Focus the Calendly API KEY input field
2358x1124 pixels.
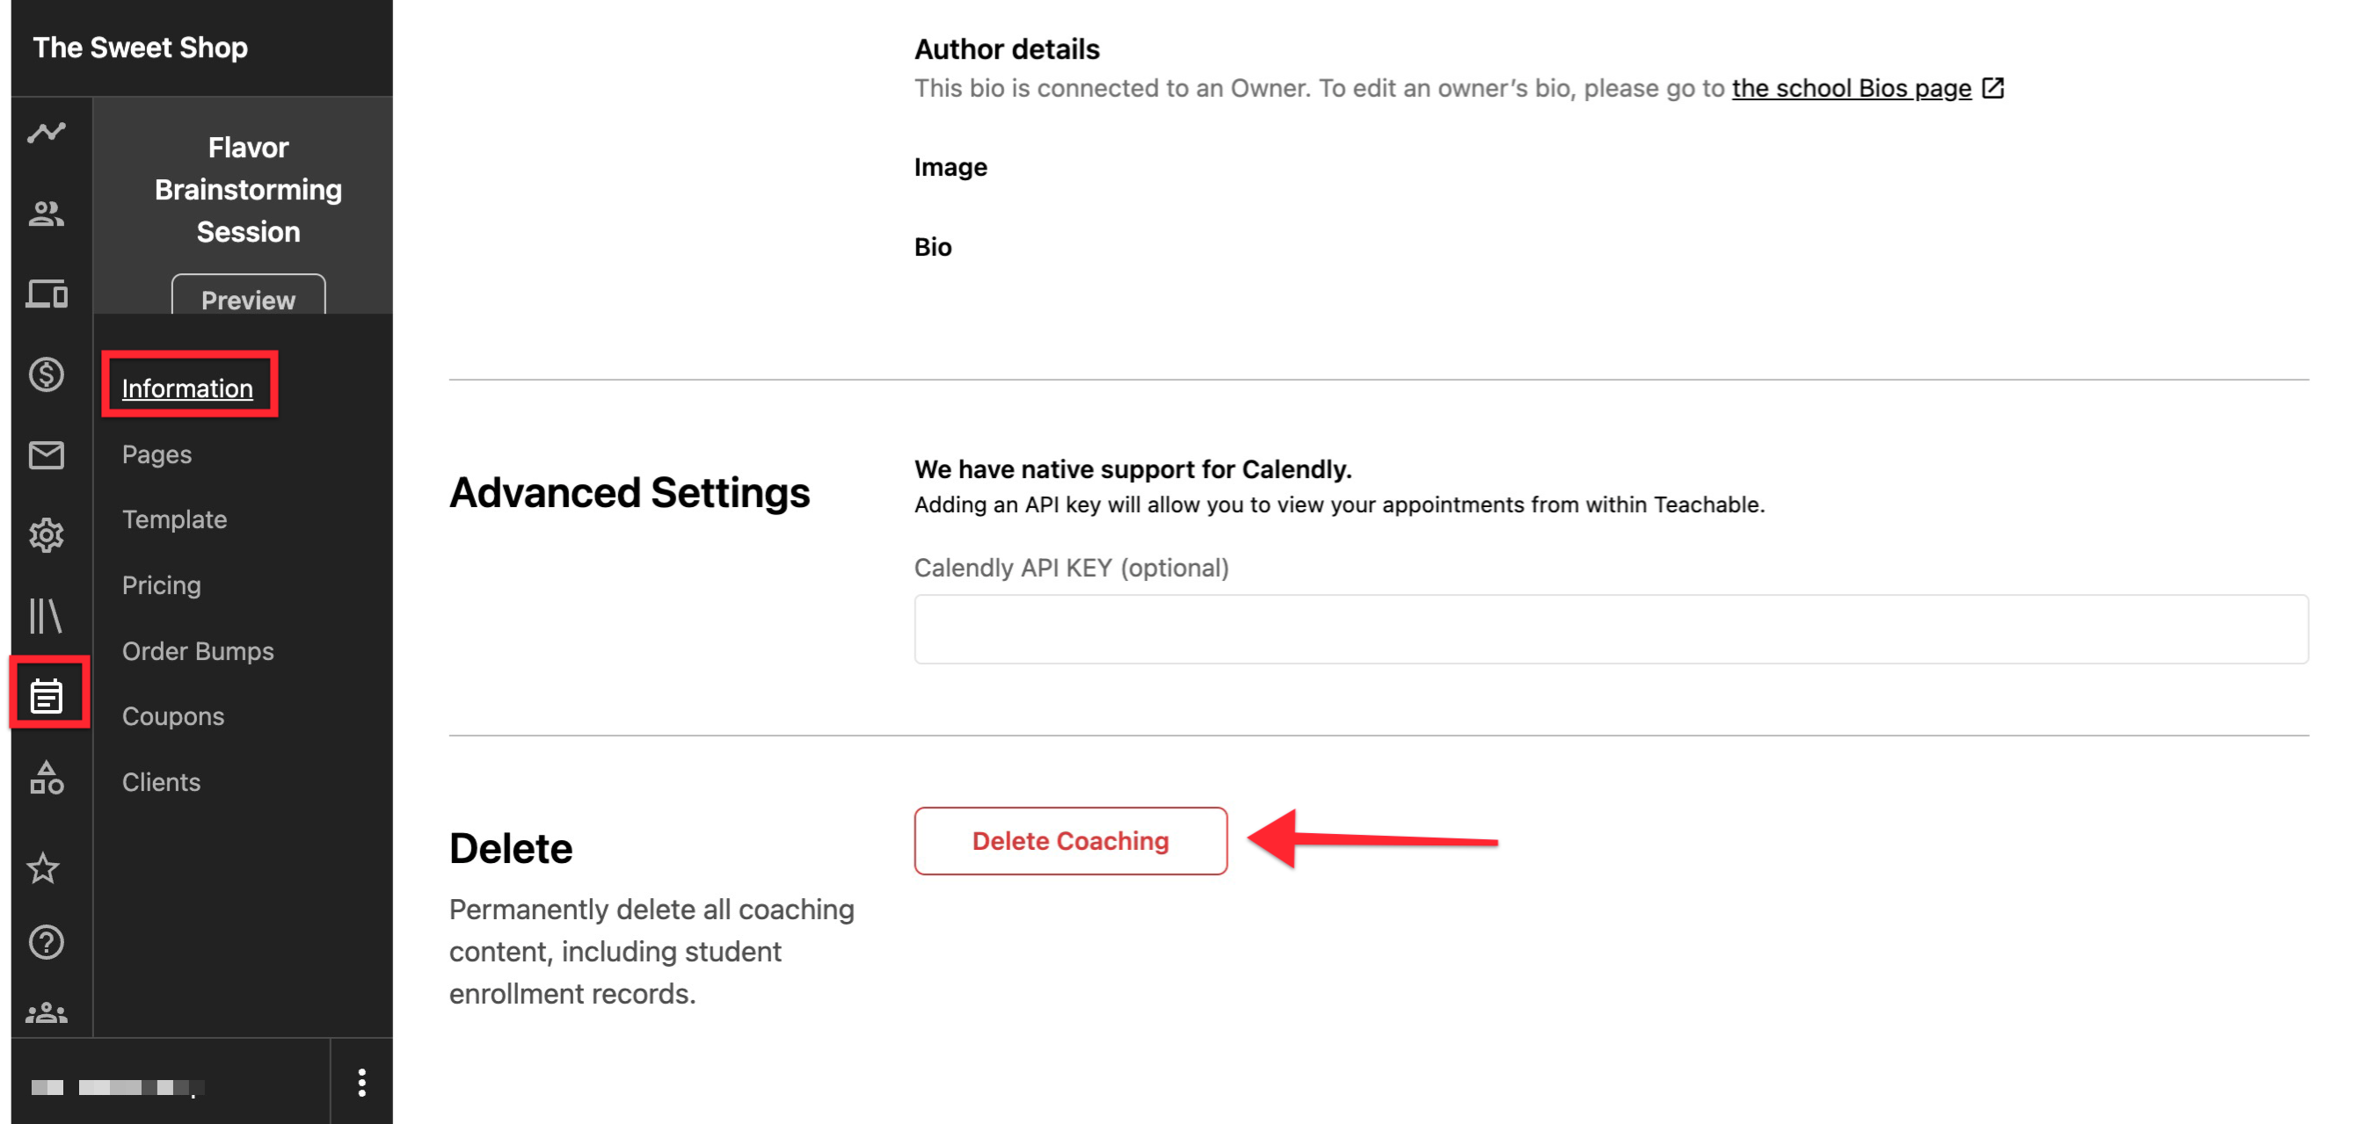coord(1611,629)
